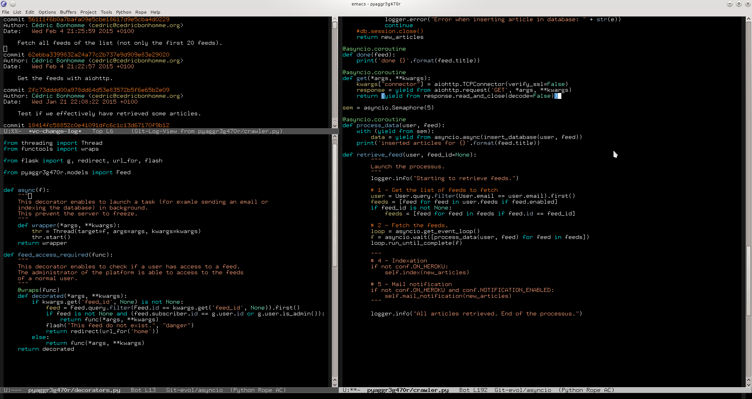The height and width of the screenshot is (399, 752).
Task: Click the decorators.py scrollbar thumb
Action: pos(335,205)
